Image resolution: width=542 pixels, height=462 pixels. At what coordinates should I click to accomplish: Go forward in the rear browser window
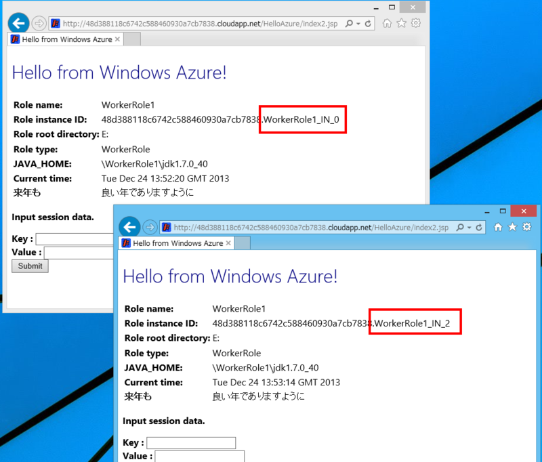[x=39, y=24]
